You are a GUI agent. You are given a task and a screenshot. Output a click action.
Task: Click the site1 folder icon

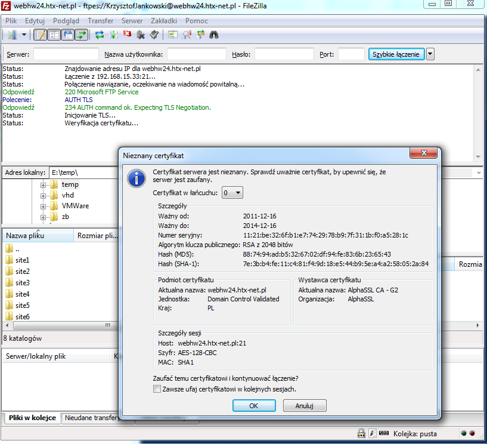[10, 260]
